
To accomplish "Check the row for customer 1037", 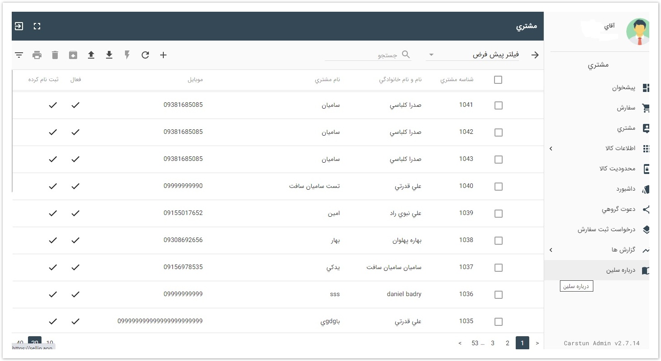I will pyautogui.click(x=498, y=267).
